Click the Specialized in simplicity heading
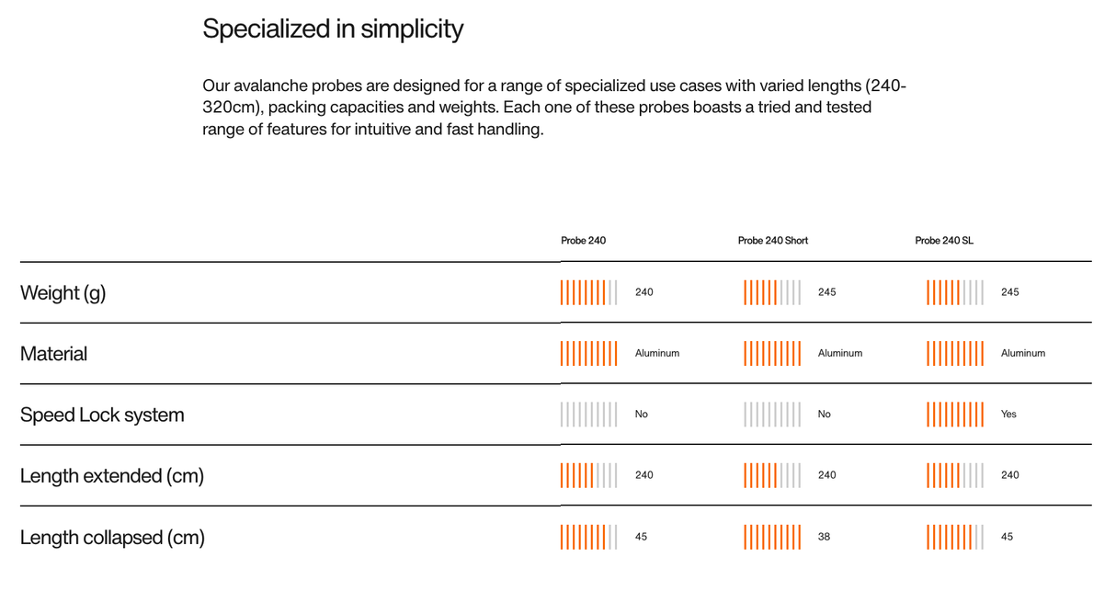 pos(333,29)
